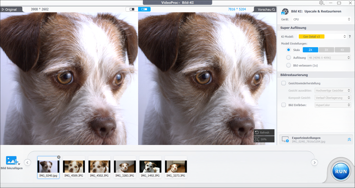Viewport: 355px width, 188px height.
Task: Open the Gerät CPU dropdown
Action: [322, 19]
